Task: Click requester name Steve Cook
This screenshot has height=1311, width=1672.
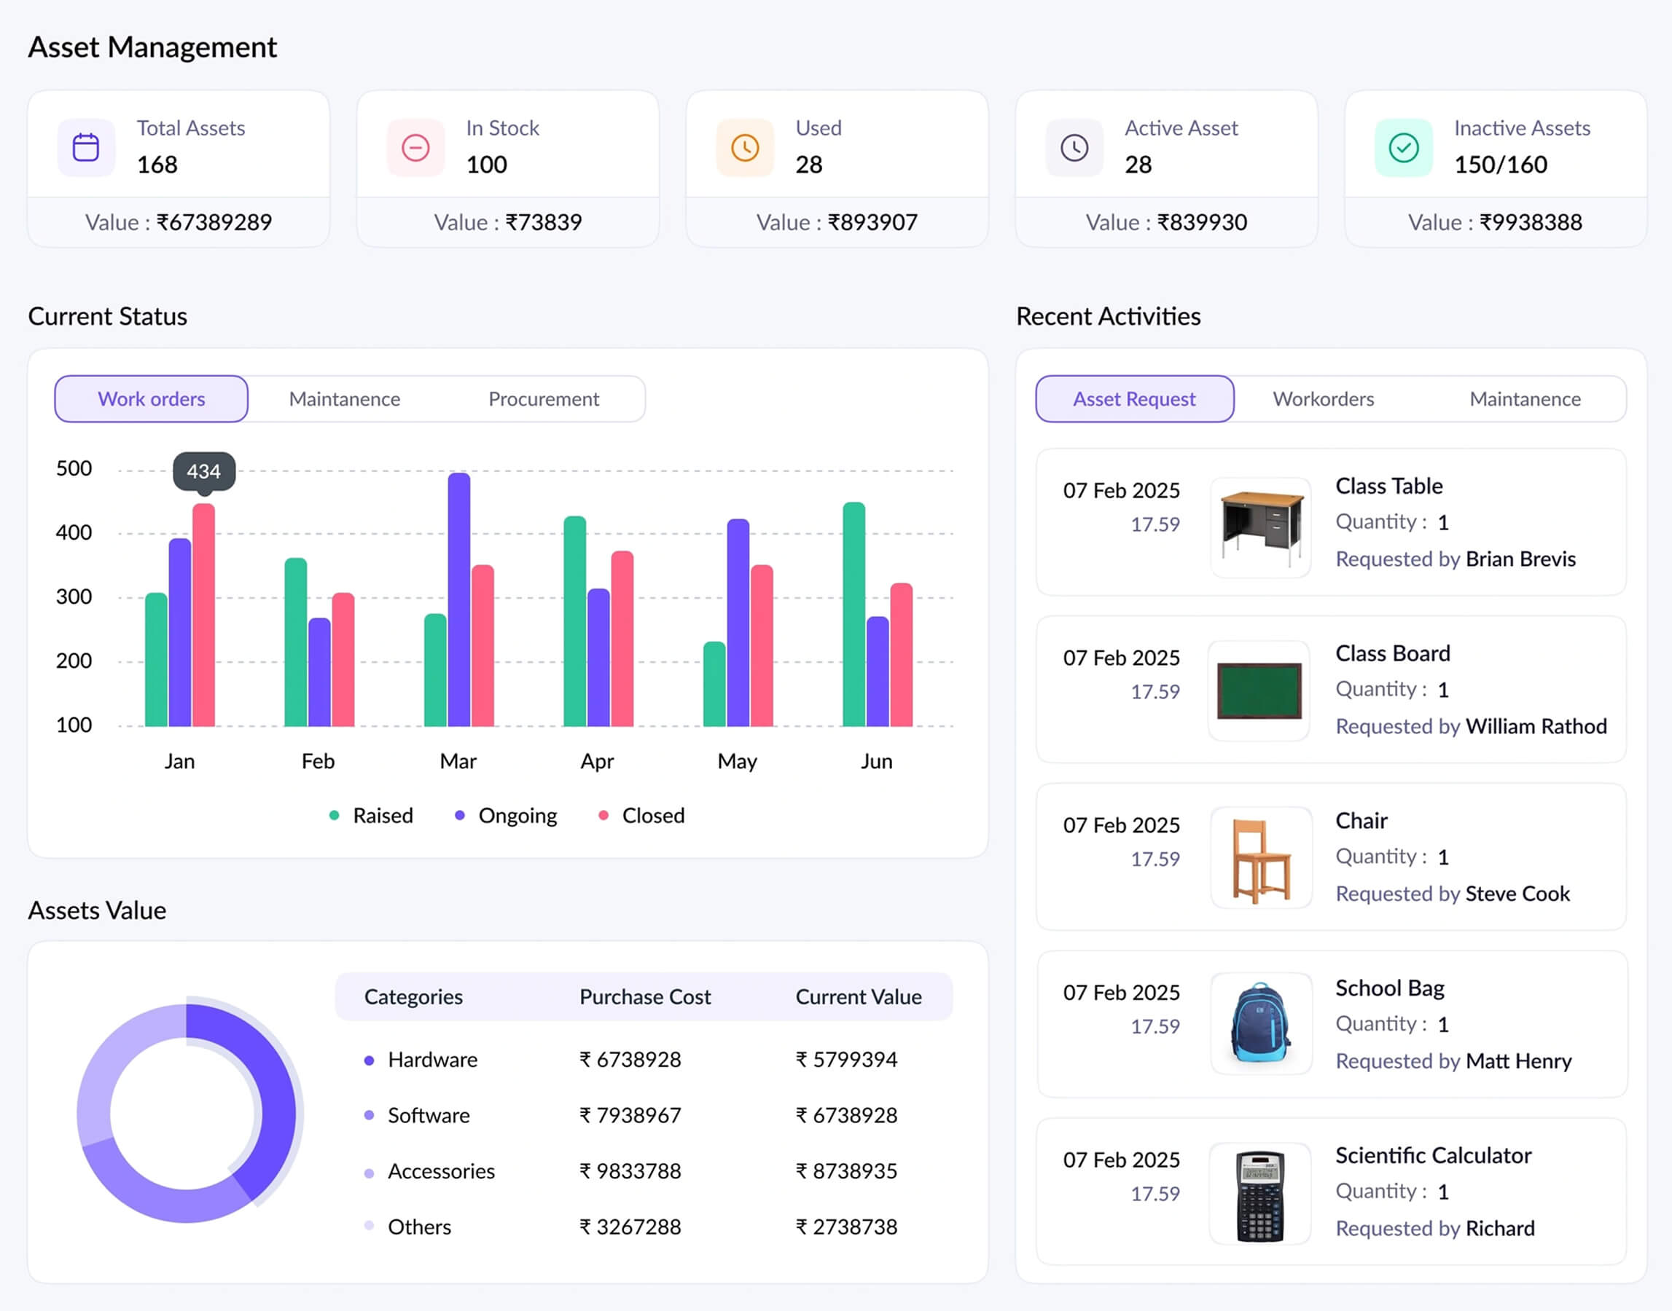Action: point(1517,894)
